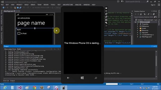Screen dimensions: 161x90
Task: Click the Solution Explorer search magnifier icon
Action: pyautogui.click(x=155, y=17)
